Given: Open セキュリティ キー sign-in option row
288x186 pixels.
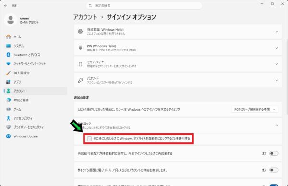Looking at the screenshot, I should pyautogui.click(x=178, y=64).
